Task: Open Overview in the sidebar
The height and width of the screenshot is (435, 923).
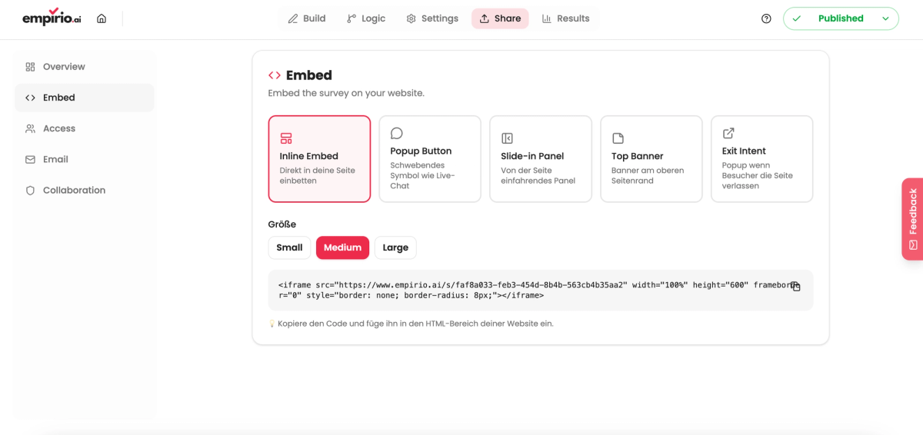Action: pyautogui.click(x=85, y=67)
